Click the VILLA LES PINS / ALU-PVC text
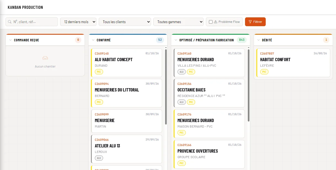Image resolution: width=336 pixels, height=170 pixels. click(x=196, y=66)
